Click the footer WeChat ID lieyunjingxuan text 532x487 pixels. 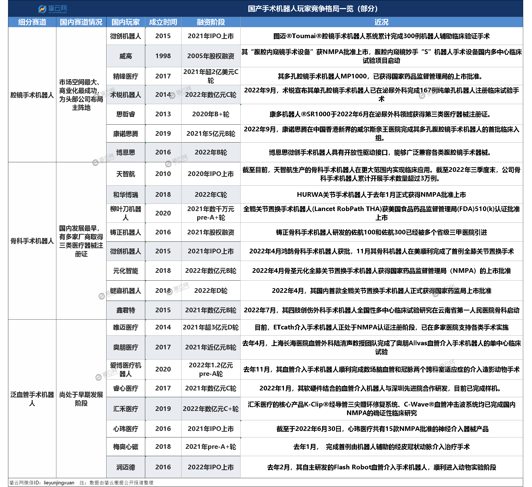(x=59, y=483)
